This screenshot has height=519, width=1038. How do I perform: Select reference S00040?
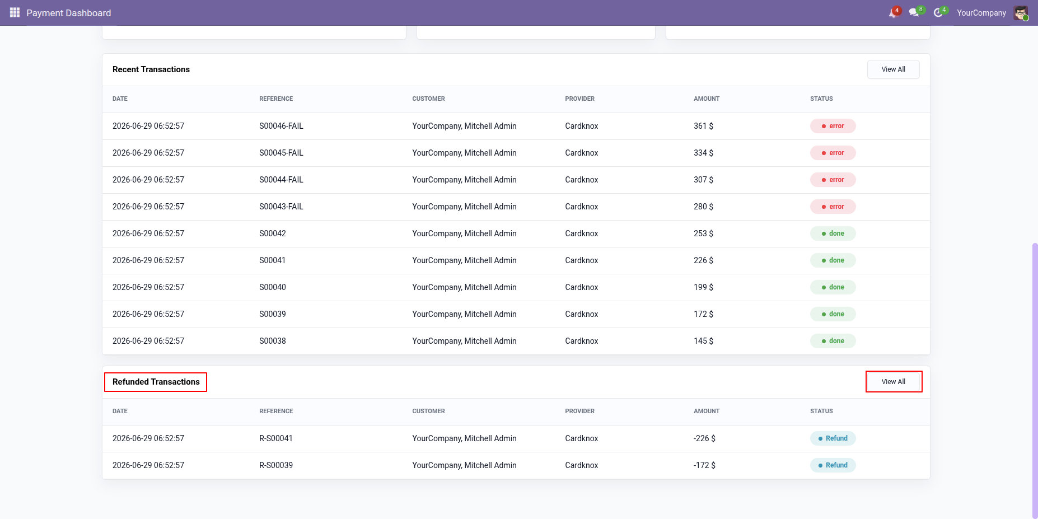pyautogui.click(x=273, y=287)
